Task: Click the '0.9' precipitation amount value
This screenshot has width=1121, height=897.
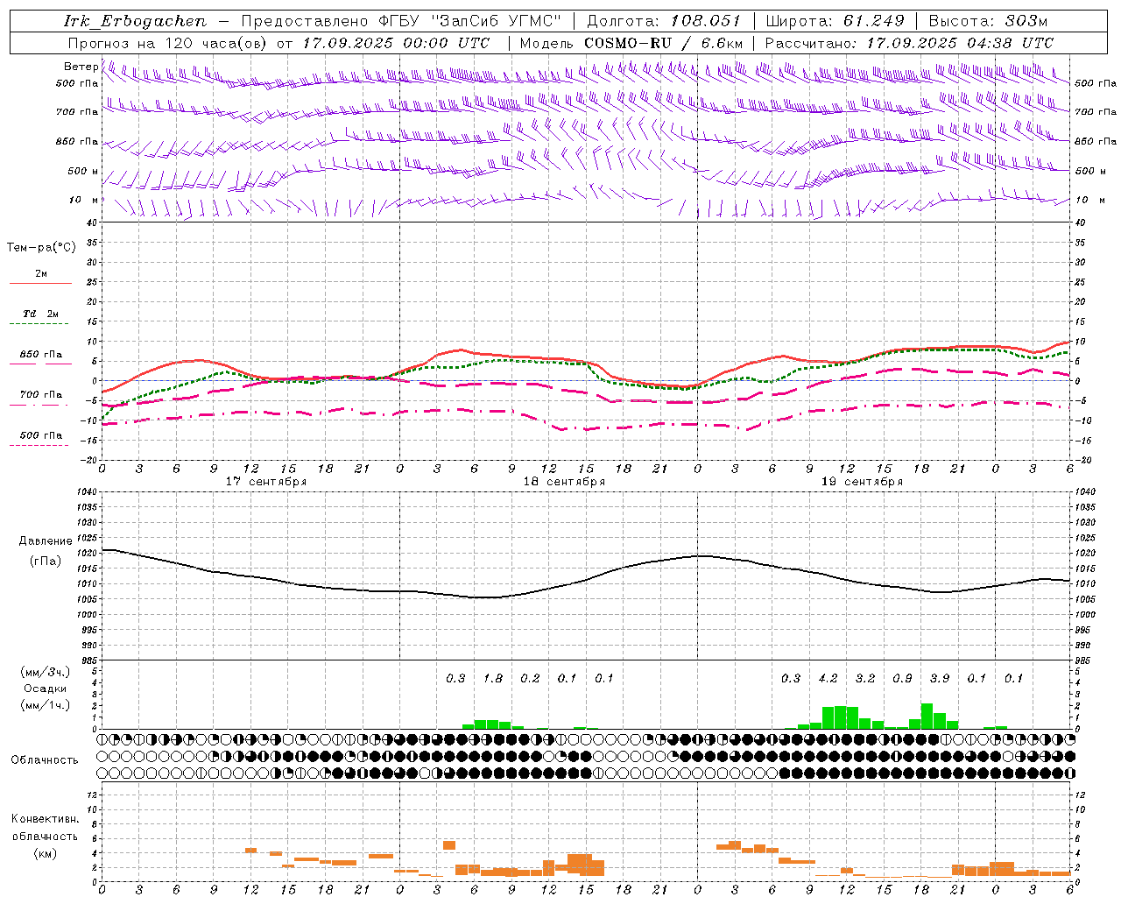Action: (x=902, y=679)
